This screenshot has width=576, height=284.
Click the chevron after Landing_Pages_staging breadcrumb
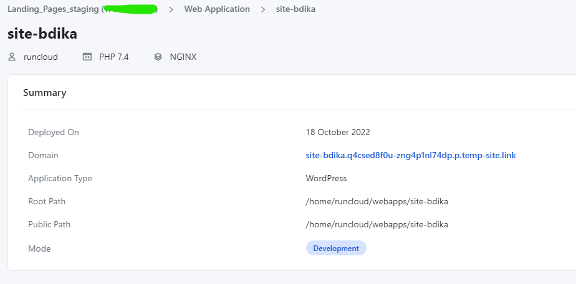tap(171, 9)
